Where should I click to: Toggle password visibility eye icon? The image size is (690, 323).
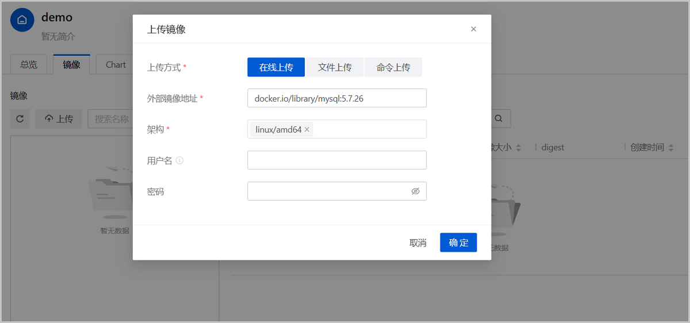[415, 191]
